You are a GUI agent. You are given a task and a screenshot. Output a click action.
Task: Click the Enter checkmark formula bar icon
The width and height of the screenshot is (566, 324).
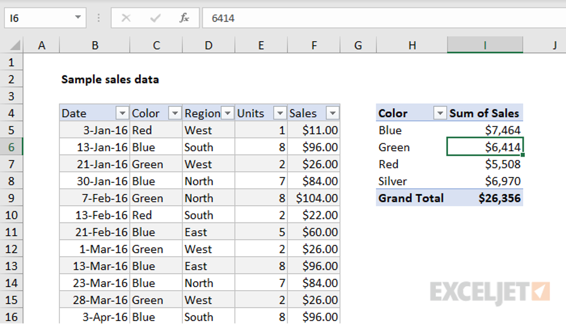pyautogui.click(x=155, y=18)
